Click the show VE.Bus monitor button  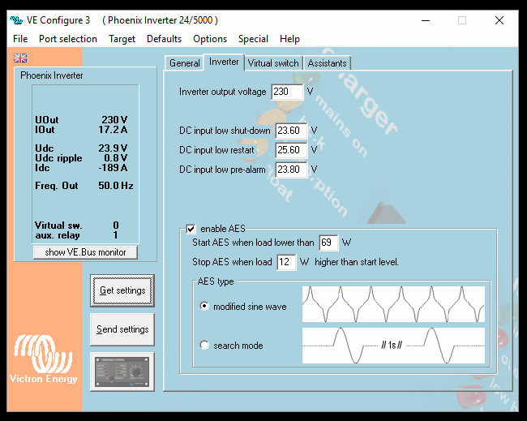point(85,252)
